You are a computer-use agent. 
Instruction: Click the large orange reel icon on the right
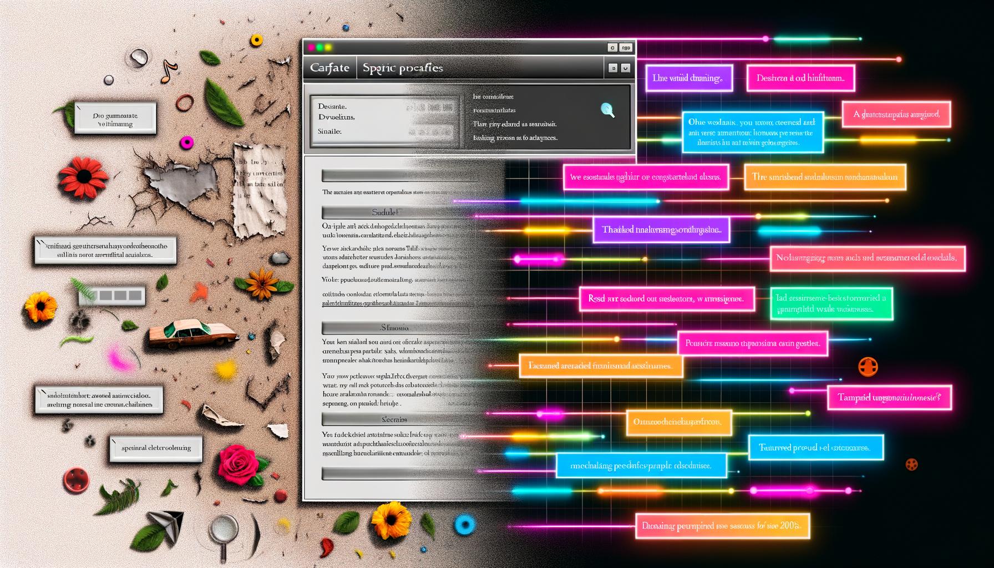pyautogui.click(x=868, y=367)
